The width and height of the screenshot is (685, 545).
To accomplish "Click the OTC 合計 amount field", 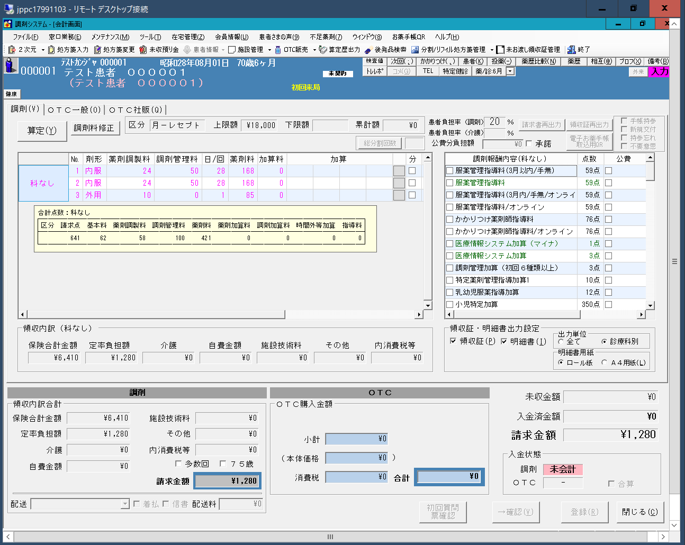I will point(449,476).
